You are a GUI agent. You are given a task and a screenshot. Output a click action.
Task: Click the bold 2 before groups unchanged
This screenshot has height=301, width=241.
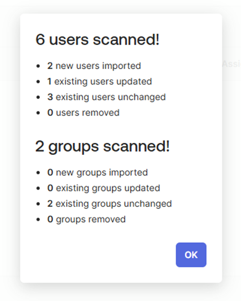point(50,204)
